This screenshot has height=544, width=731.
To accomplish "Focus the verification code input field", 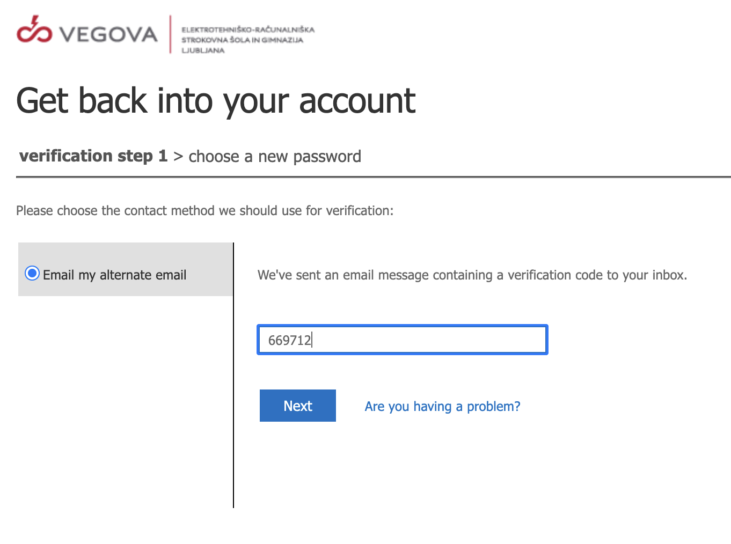I will tap(403, 340).
